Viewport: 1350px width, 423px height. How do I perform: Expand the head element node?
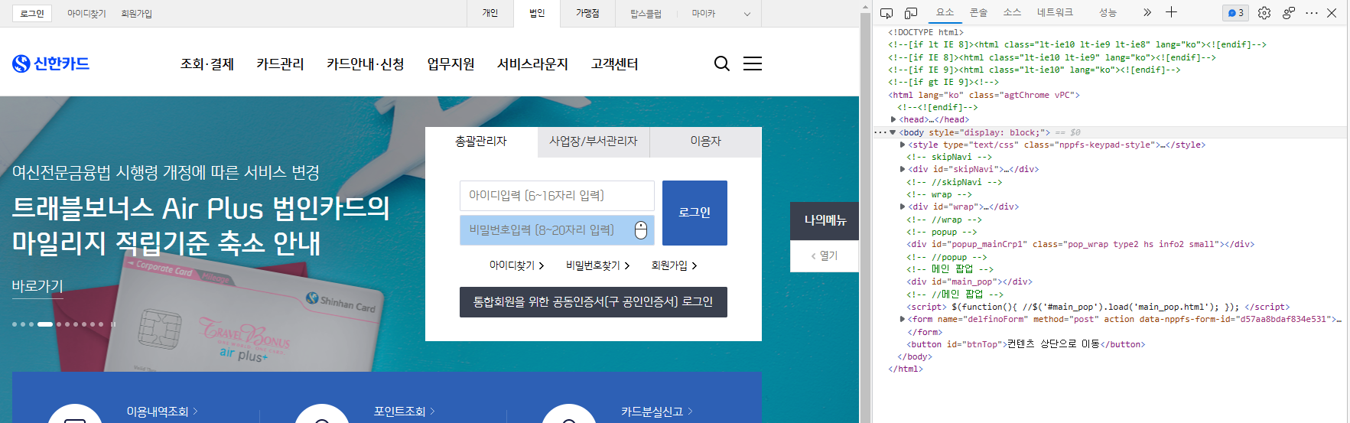coord(893,119)
